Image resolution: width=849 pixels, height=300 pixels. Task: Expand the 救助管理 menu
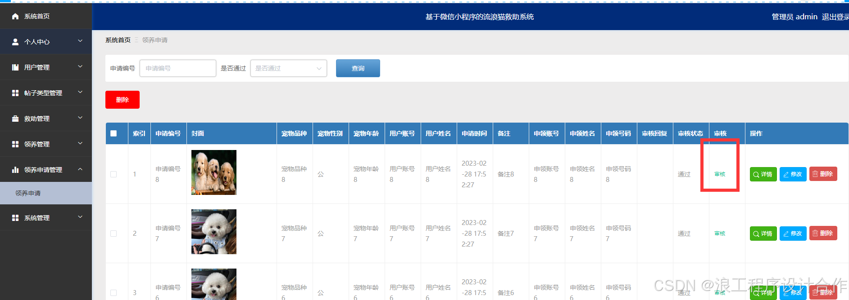click(80, 118)
